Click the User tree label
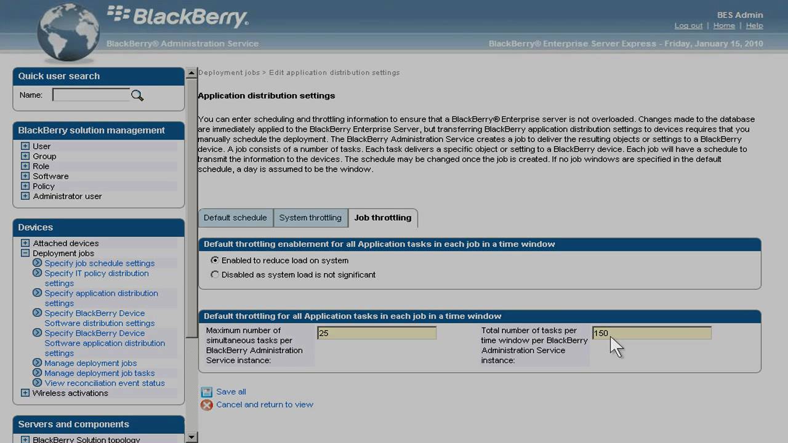The width and height of the screenshot is (788, 443). (x=42, y=146)
